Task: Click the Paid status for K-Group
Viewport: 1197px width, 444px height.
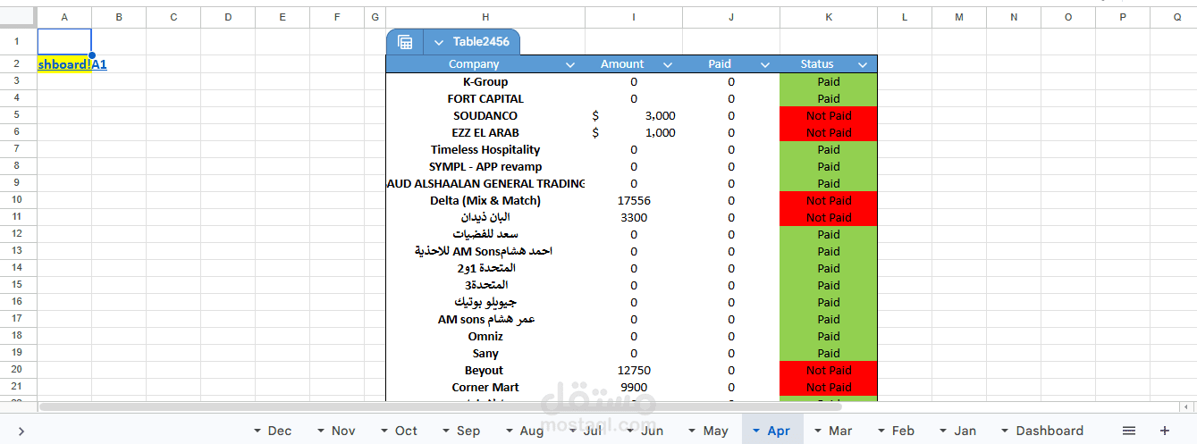Action: coord(829,81)
